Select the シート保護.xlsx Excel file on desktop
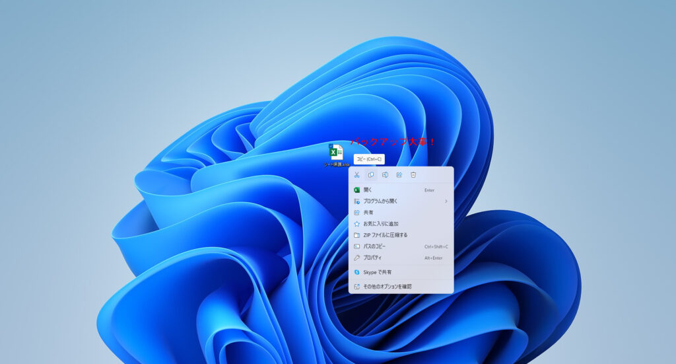Image resolution: width=676 pixels, height=364 pixels. point(336,155)
